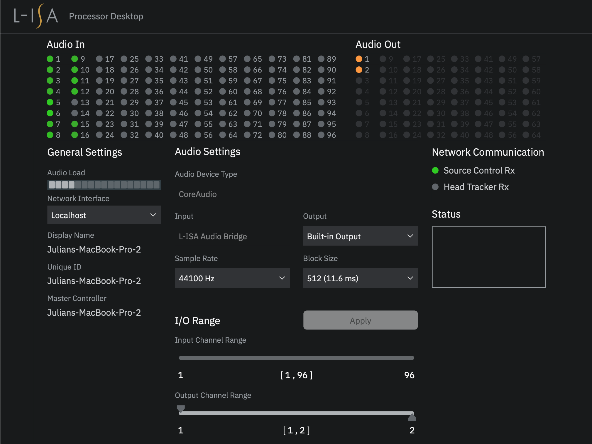Click Audio Out channel 9 indicator

383,59
